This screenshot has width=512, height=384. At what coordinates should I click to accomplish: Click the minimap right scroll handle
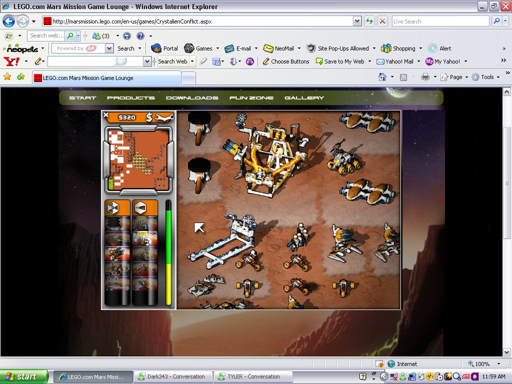click(x=171, y=160)
